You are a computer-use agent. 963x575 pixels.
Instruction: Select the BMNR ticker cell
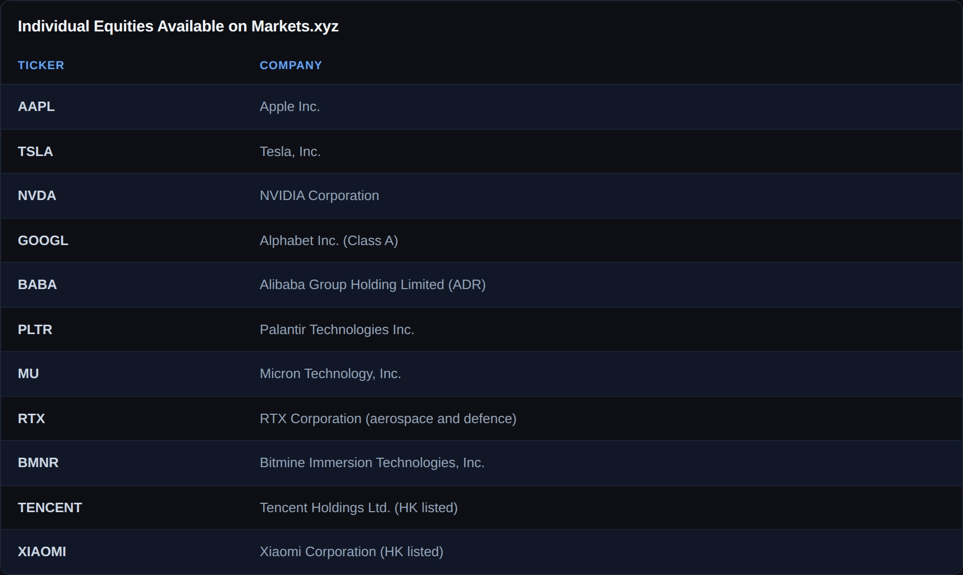pos(38,462)
